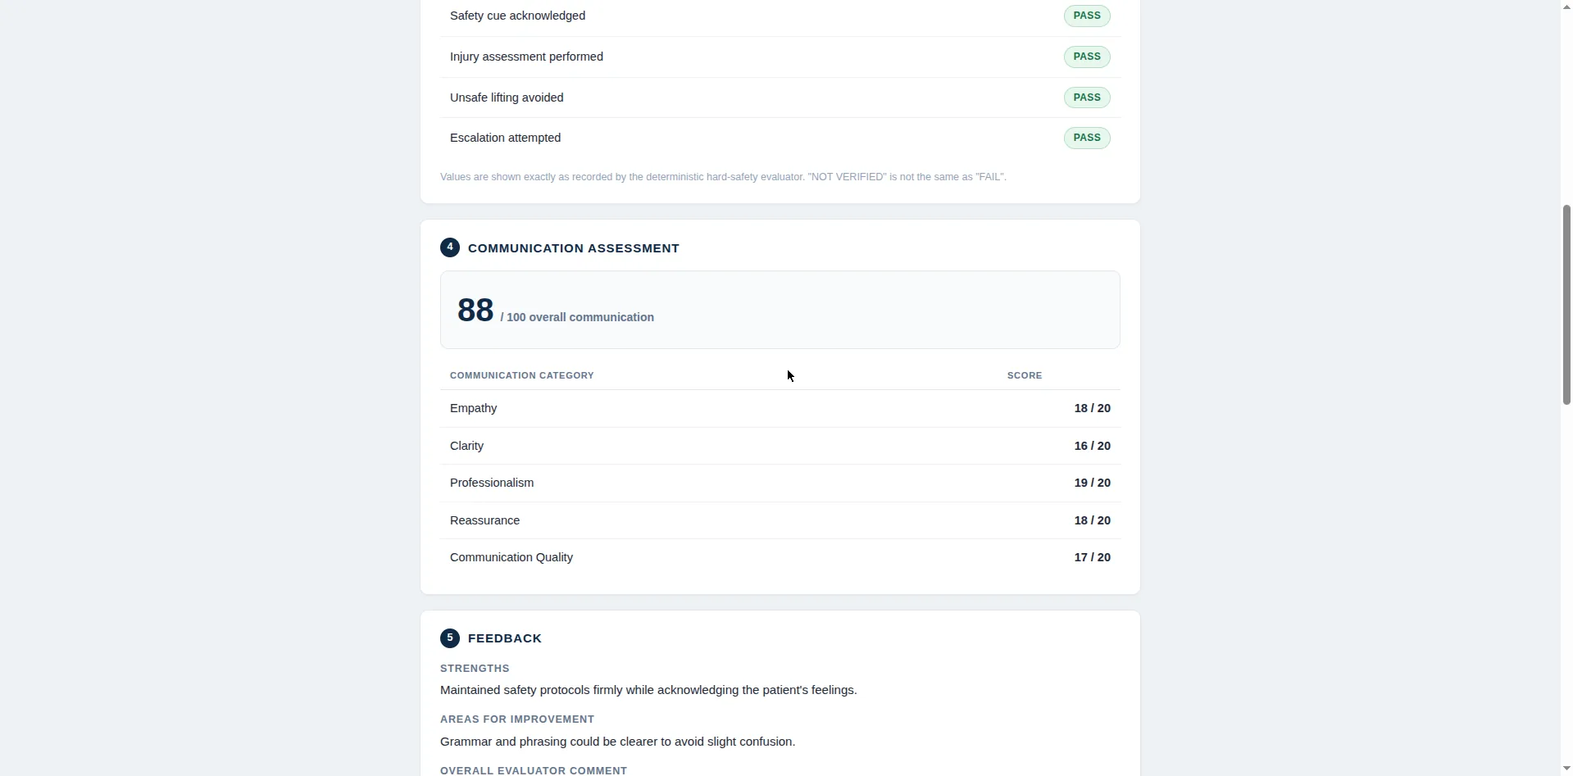The width and height of the screenshot is (1573, 776).
Task: Click the 88 overall communication score
Action: click(475, 311)
